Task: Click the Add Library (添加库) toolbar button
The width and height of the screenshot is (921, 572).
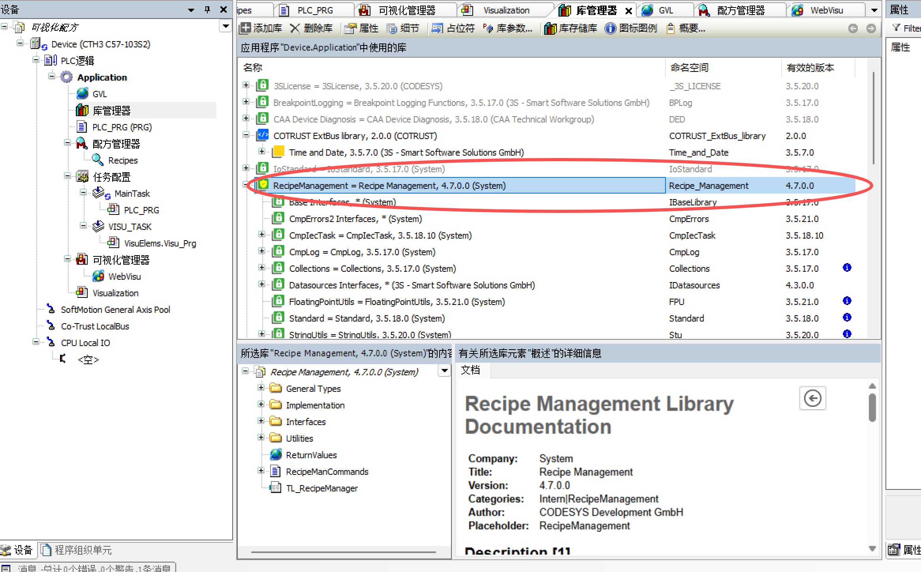Action: (261, 28)
